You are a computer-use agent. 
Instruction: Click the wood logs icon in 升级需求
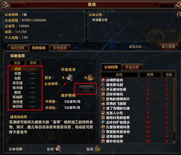90,77
